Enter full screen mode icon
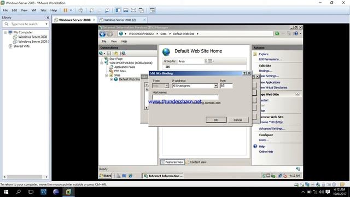The width and height of the screenshot is (350, 197). pyautogui.click(x=133, y=10)
